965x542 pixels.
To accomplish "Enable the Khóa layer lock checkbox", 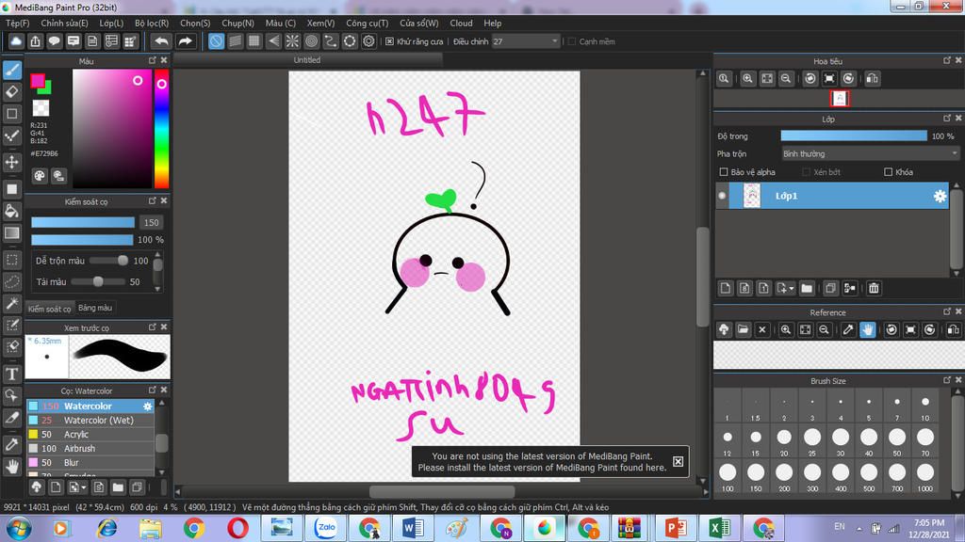I will 888,172.
